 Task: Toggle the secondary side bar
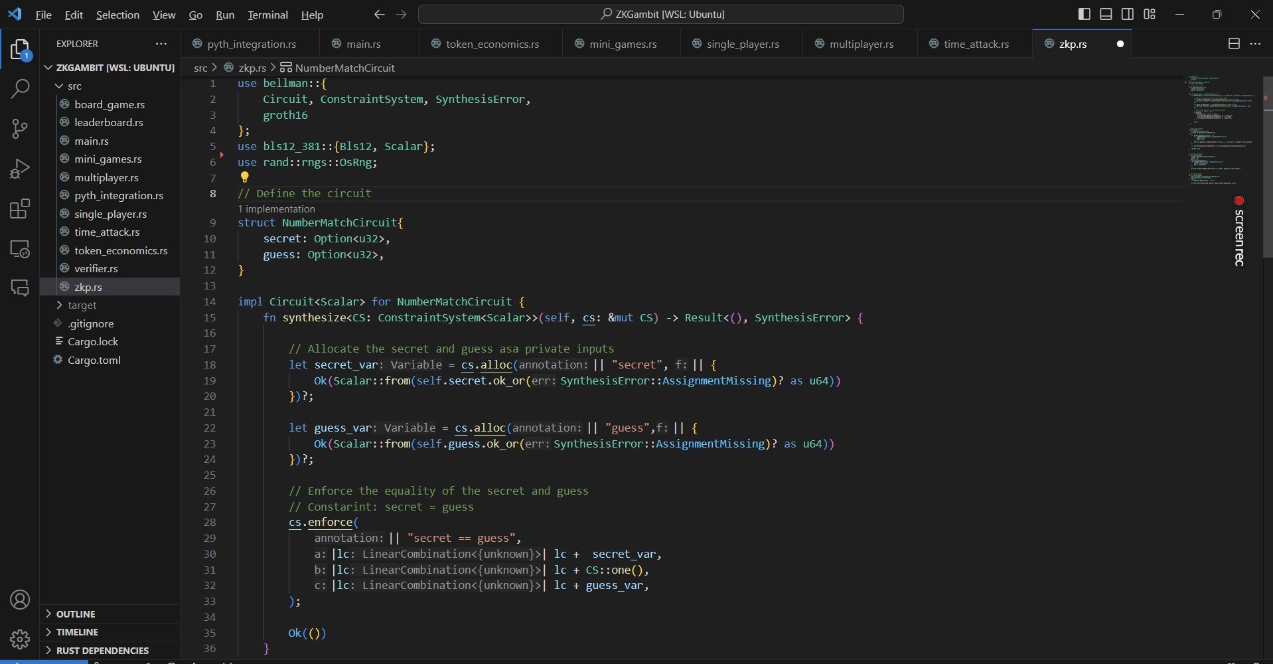point(1128,14)
